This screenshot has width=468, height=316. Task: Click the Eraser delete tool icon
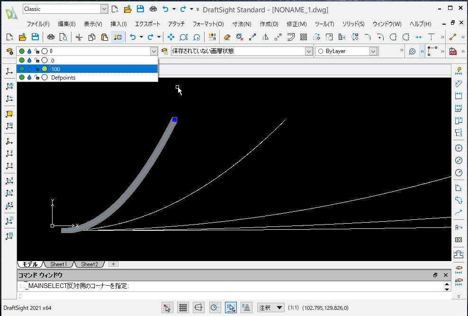(227, 37)
